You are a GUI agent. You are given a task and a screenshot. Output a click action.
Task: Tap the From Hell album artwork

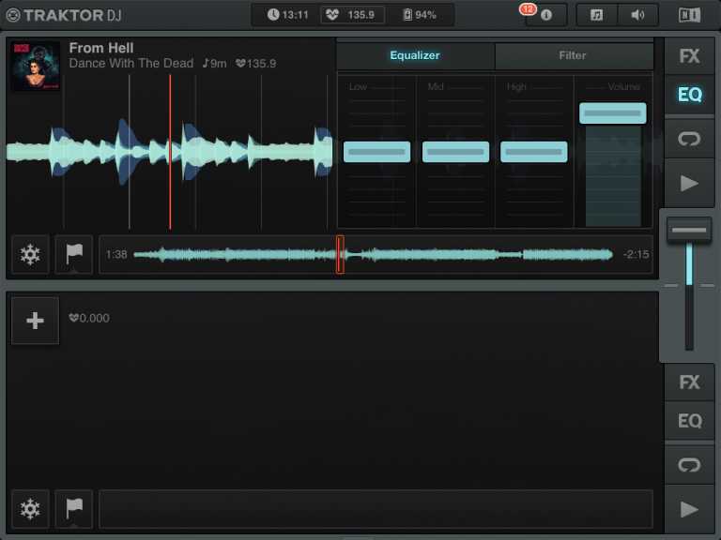tap(36, 67)
